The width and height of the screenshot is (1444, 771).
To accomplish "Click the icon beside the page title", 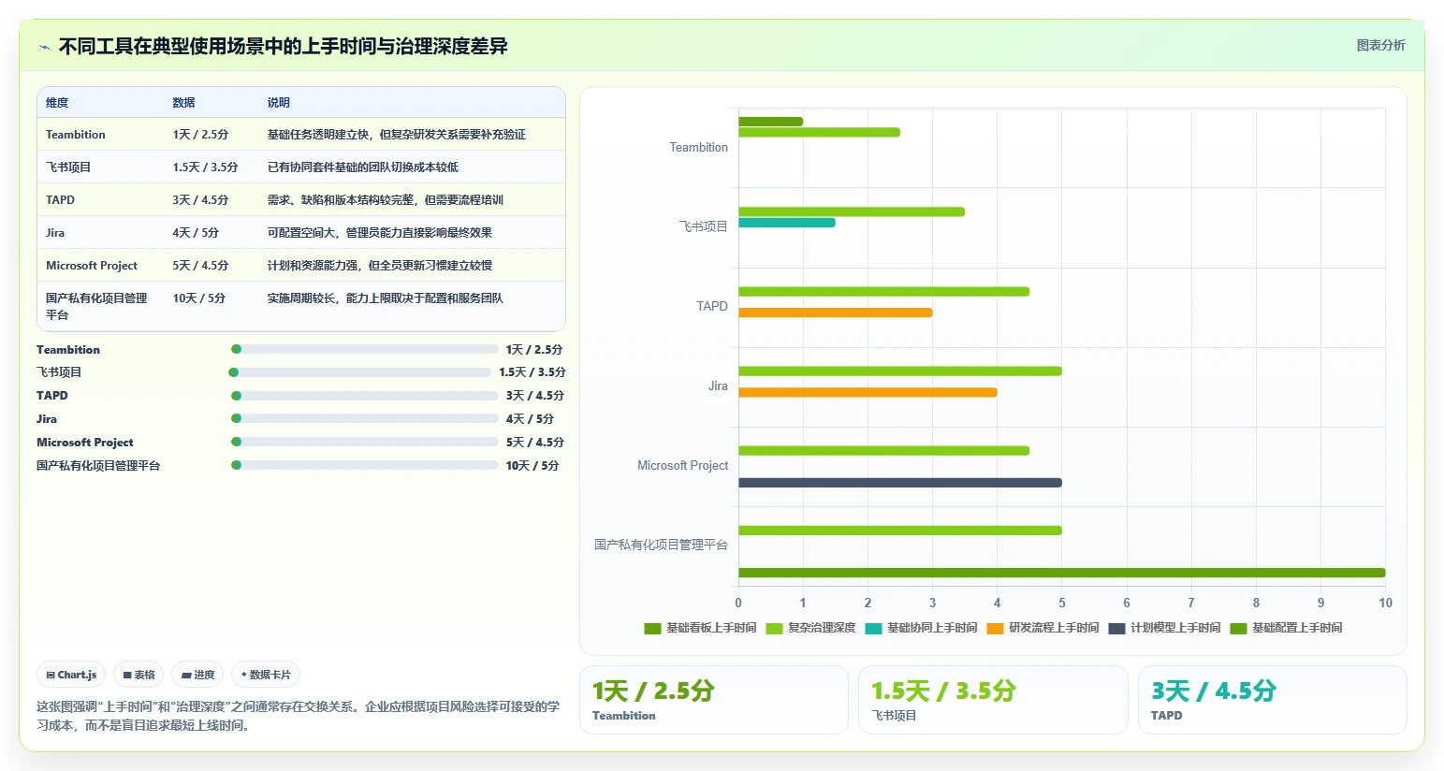I will [44, 47].
